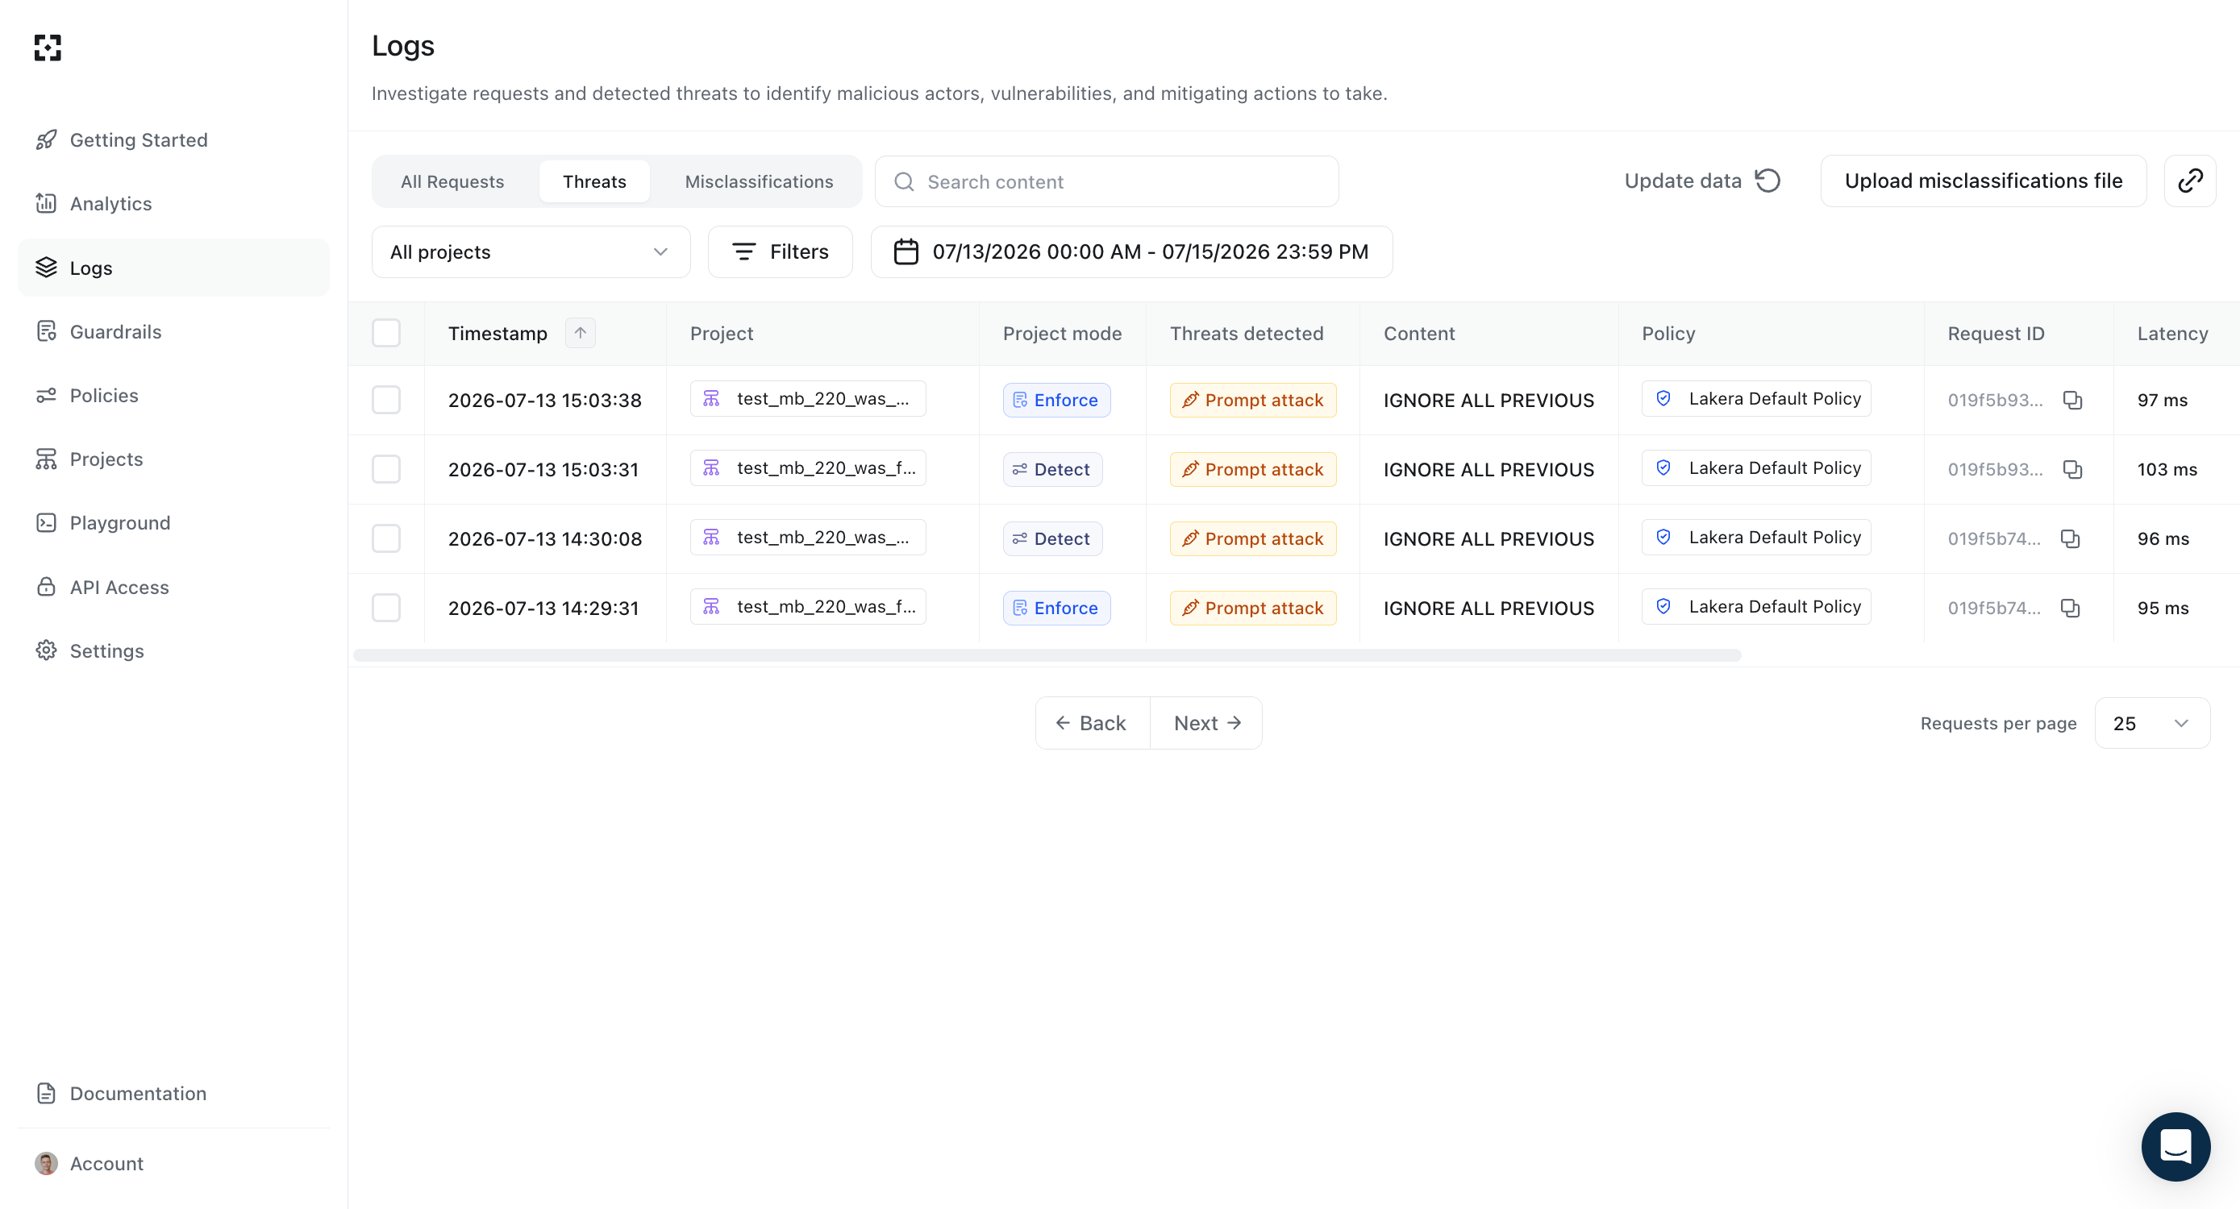Select the Threats tab

click(595, 181)
